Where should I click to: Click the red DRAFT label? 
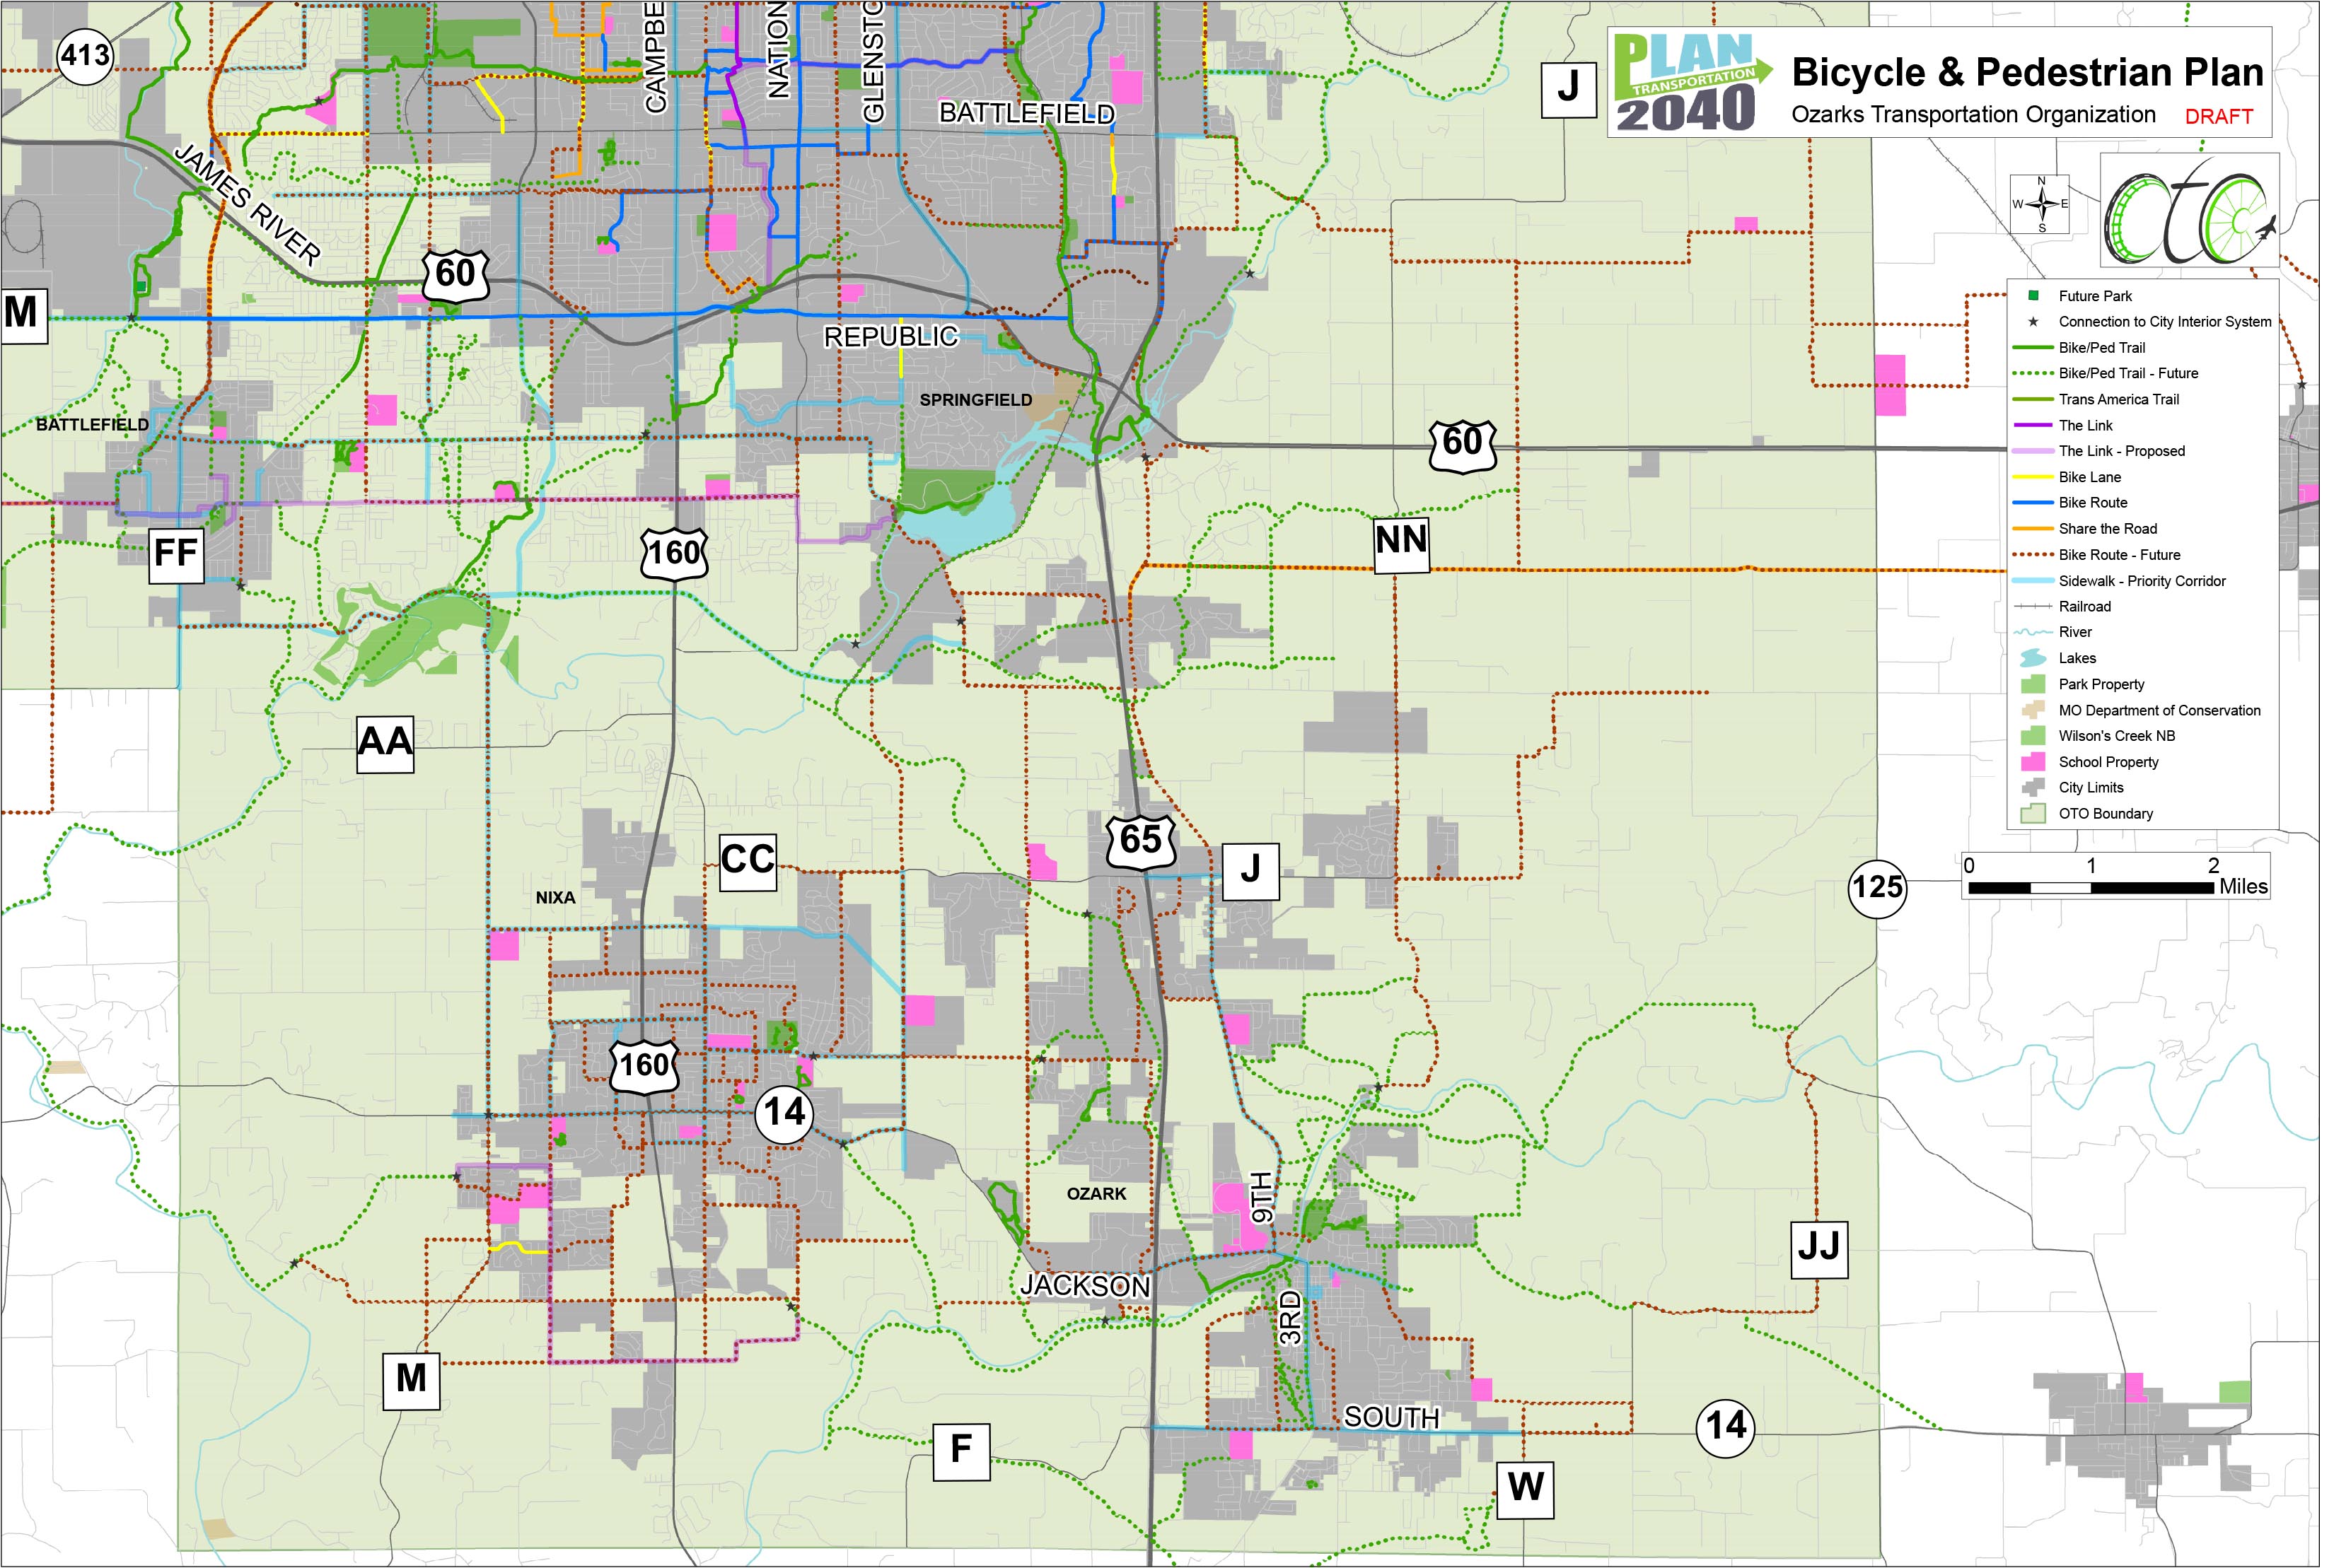click(x=2218, y=117)
